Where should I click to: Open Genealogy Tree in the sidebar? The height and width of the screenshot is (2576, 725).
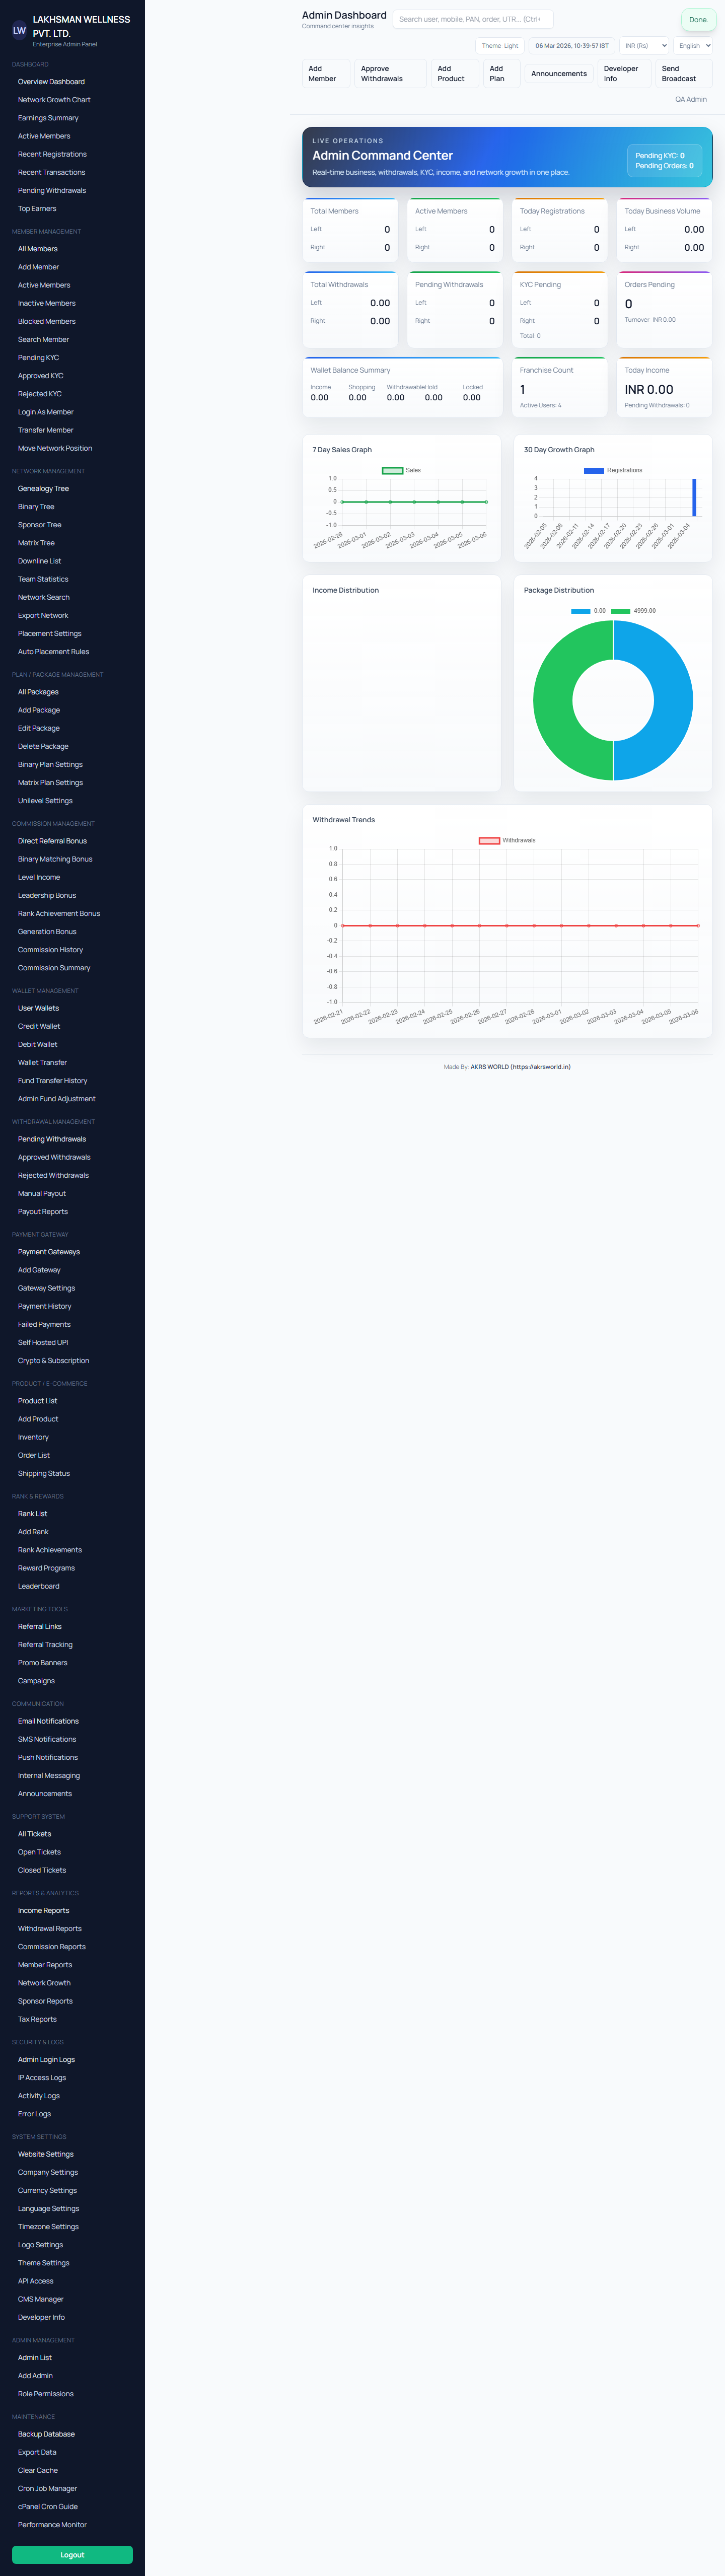coord(43,489)
